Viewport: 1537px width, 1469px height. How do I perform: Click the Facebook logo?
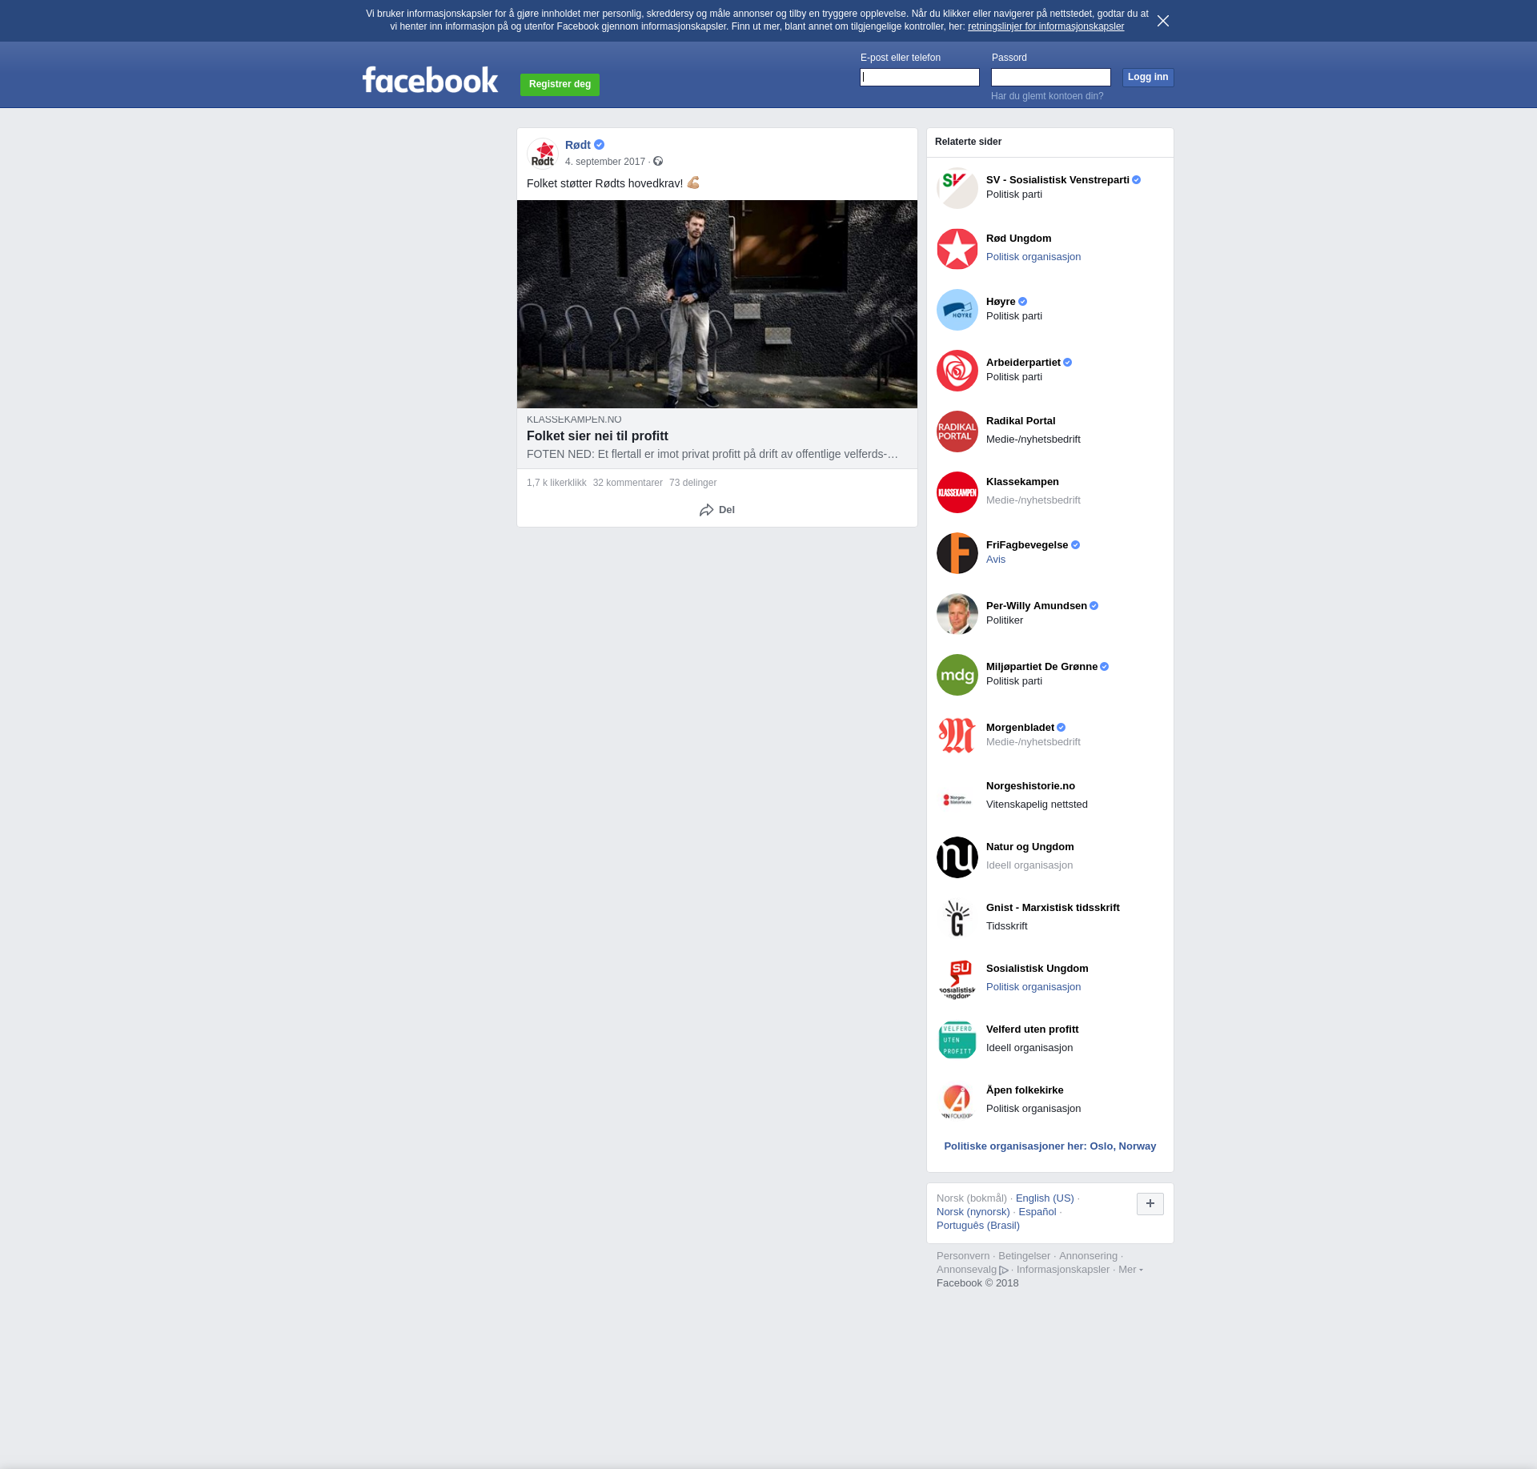coord(430,80)
